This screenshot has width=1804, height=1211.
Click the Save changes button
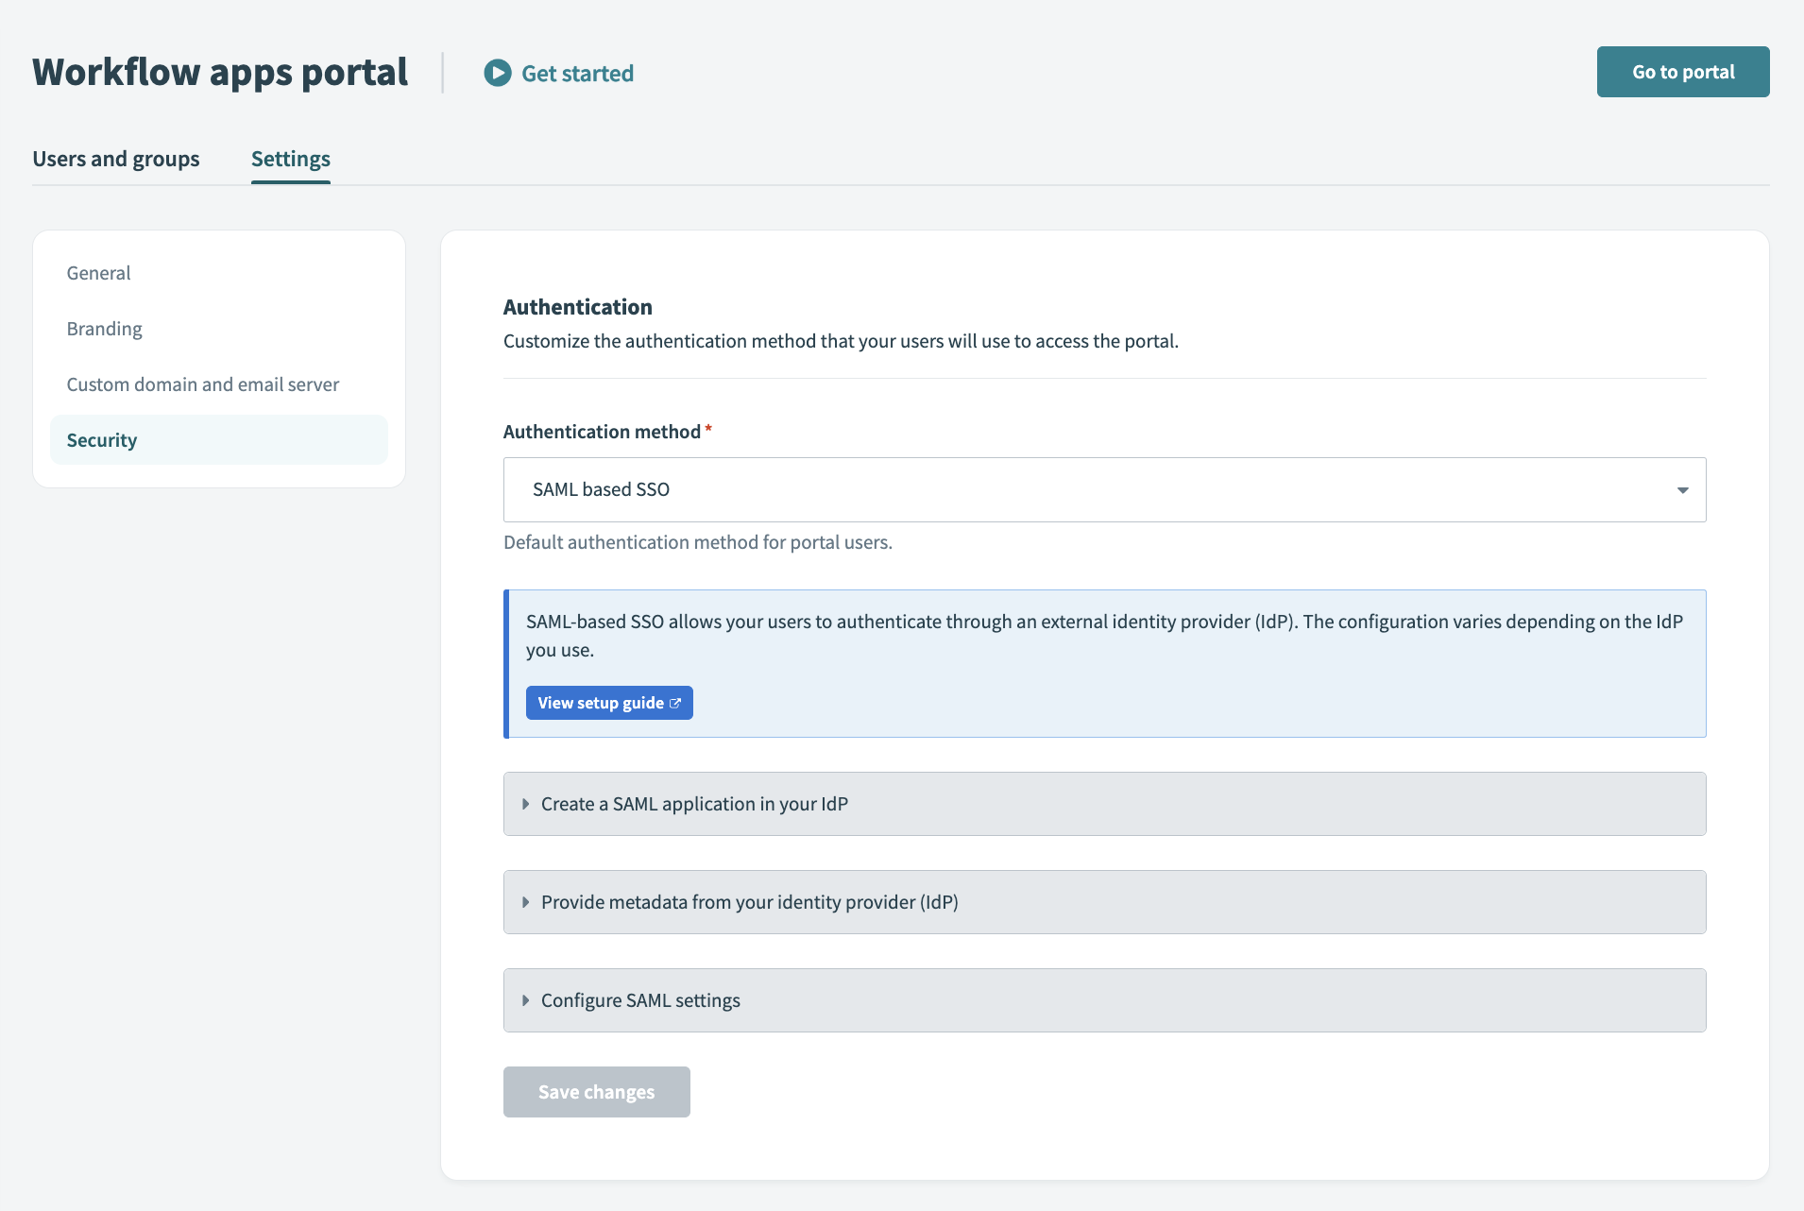[x=597, y=1092]
